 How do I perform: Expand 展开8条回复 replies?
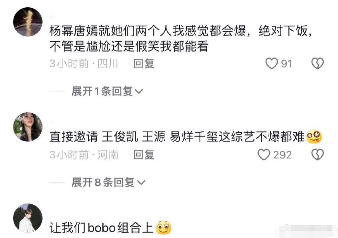pyautogui.click(x=108, y=182)
